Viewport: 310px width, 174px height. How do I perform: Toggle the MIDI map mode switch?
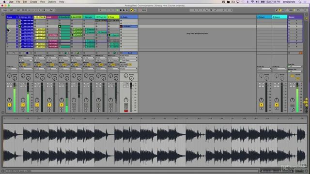[x=291, y=10]
